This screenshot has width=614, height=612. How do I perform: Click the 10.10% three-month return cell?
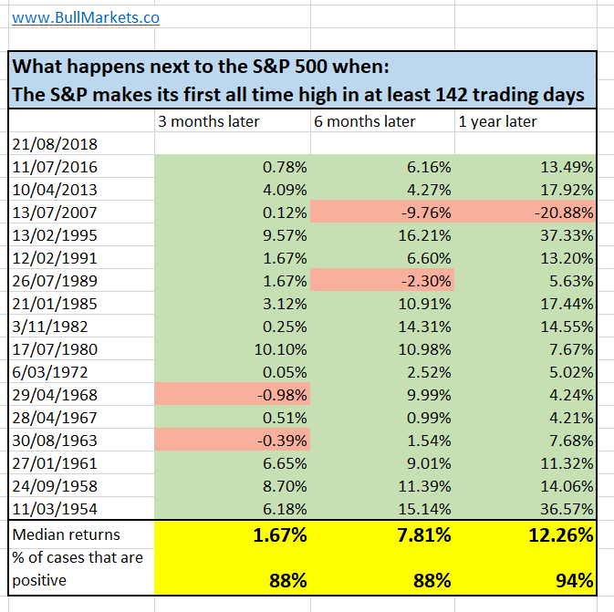(x=233, y=348)
